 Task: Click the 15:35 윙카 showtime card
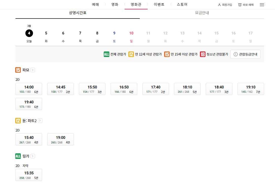click(29, 175)
